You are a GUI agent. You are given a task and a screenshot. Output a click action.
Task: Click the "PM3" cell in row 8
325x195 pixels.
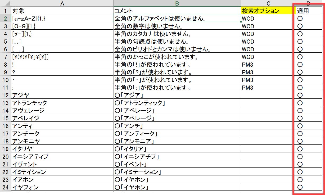tap(268, 65)
